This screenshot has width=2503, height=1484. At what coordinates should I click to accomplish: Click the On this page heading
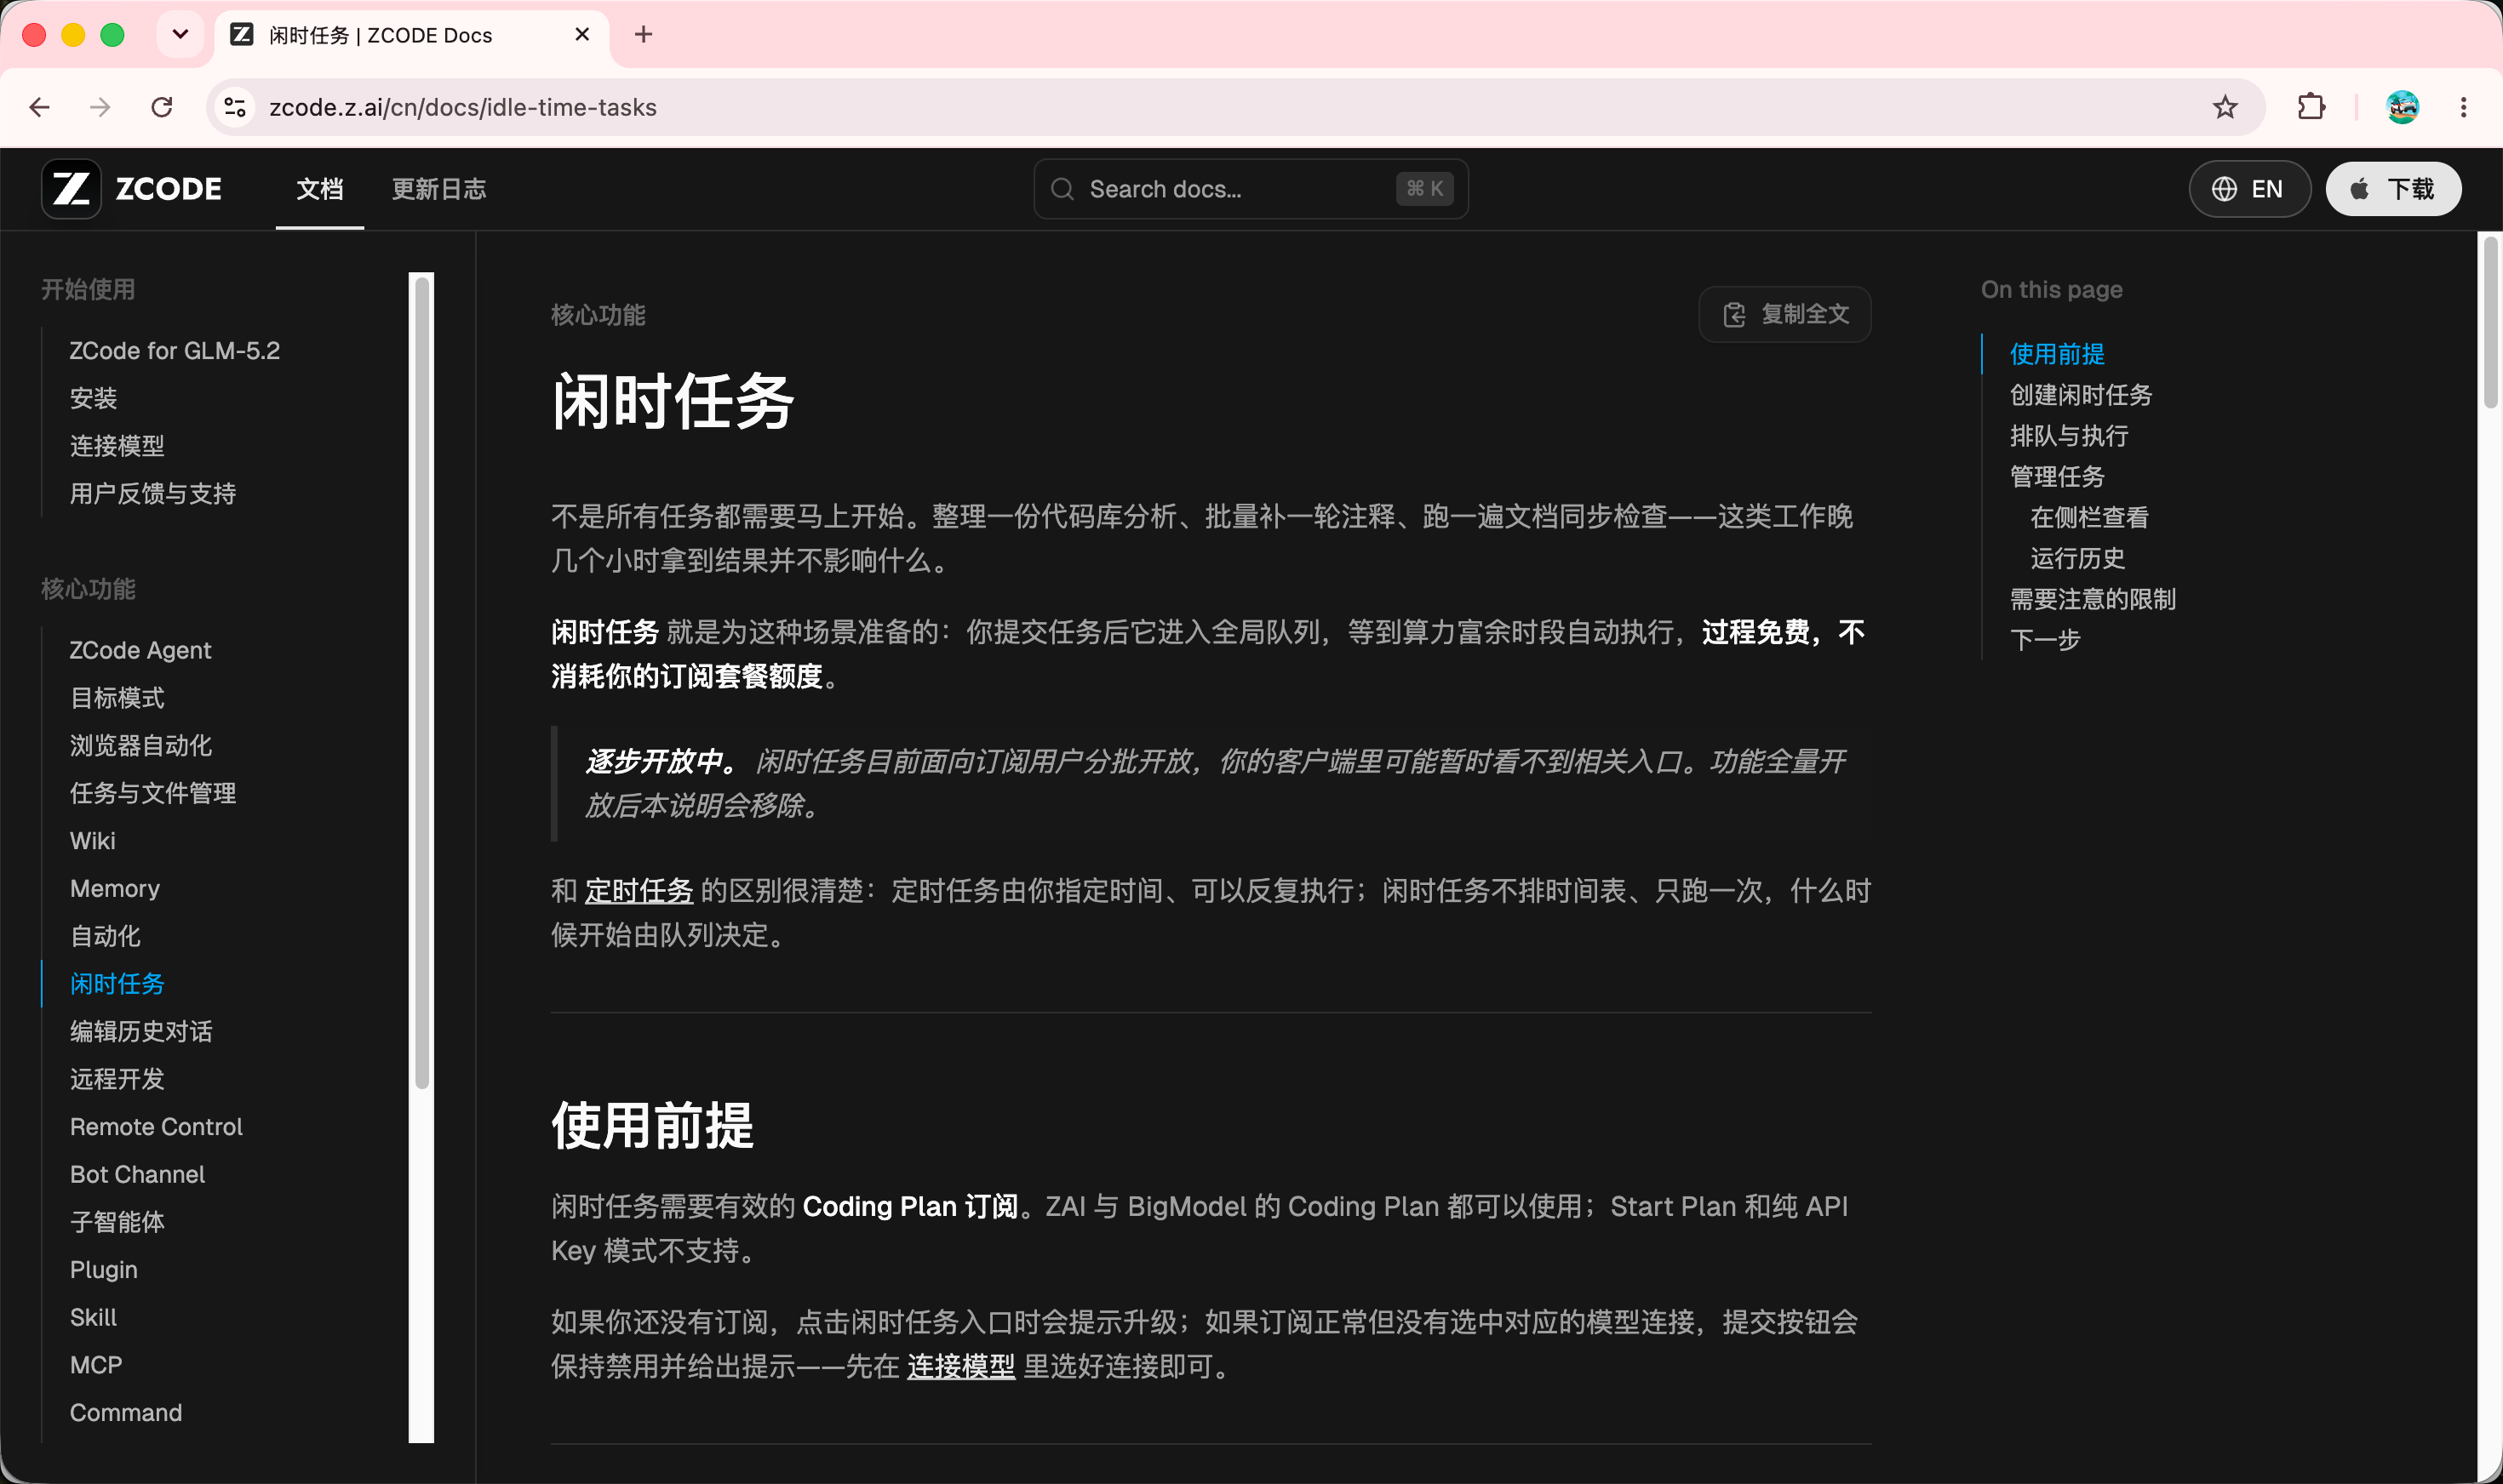(2051, 290)
